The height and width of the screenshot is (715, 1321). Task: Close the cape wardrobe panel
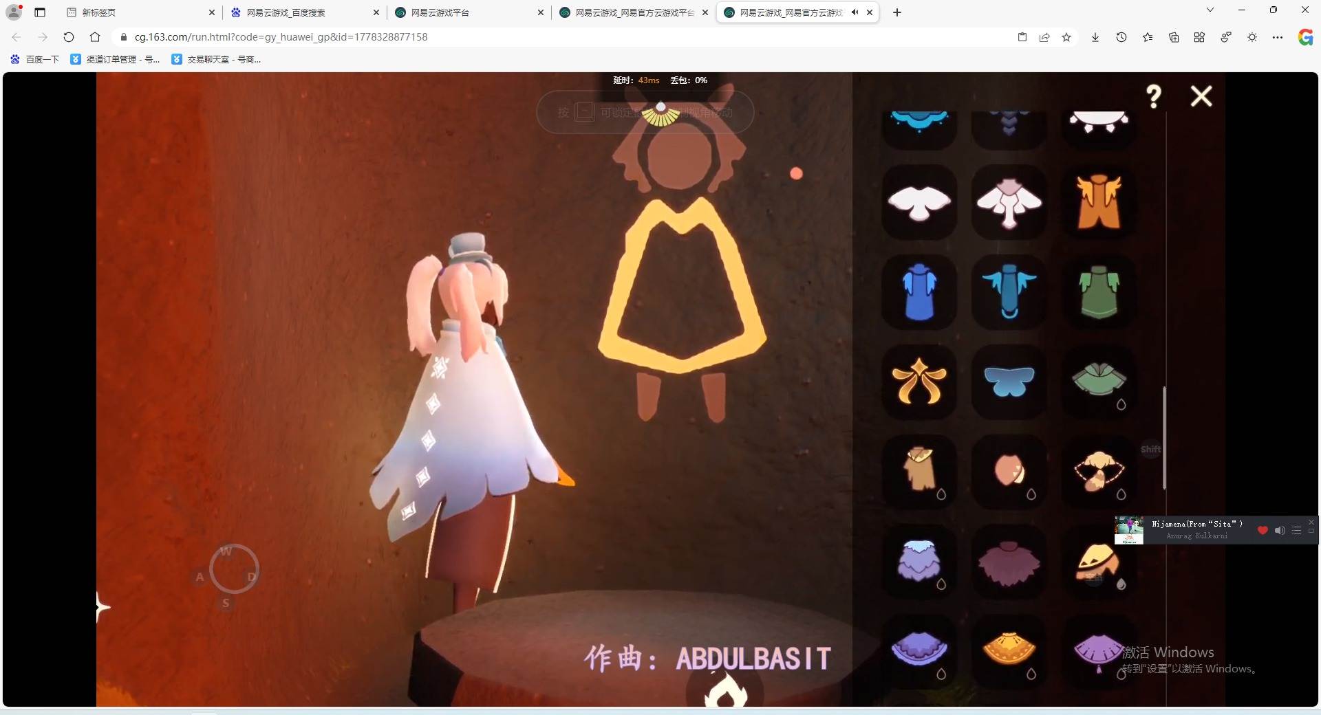tap(1201, 96)
